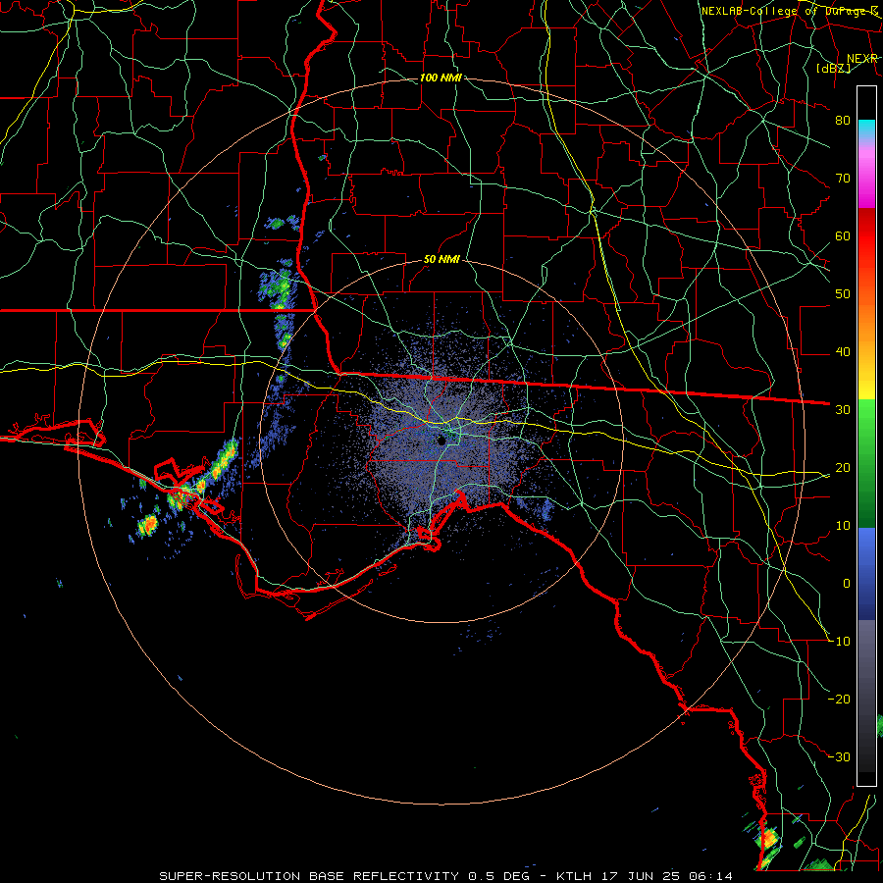Click "SUPER-RESOLUTION BASE REFLECTIVITY" in the caption

(x=309, y=876)
